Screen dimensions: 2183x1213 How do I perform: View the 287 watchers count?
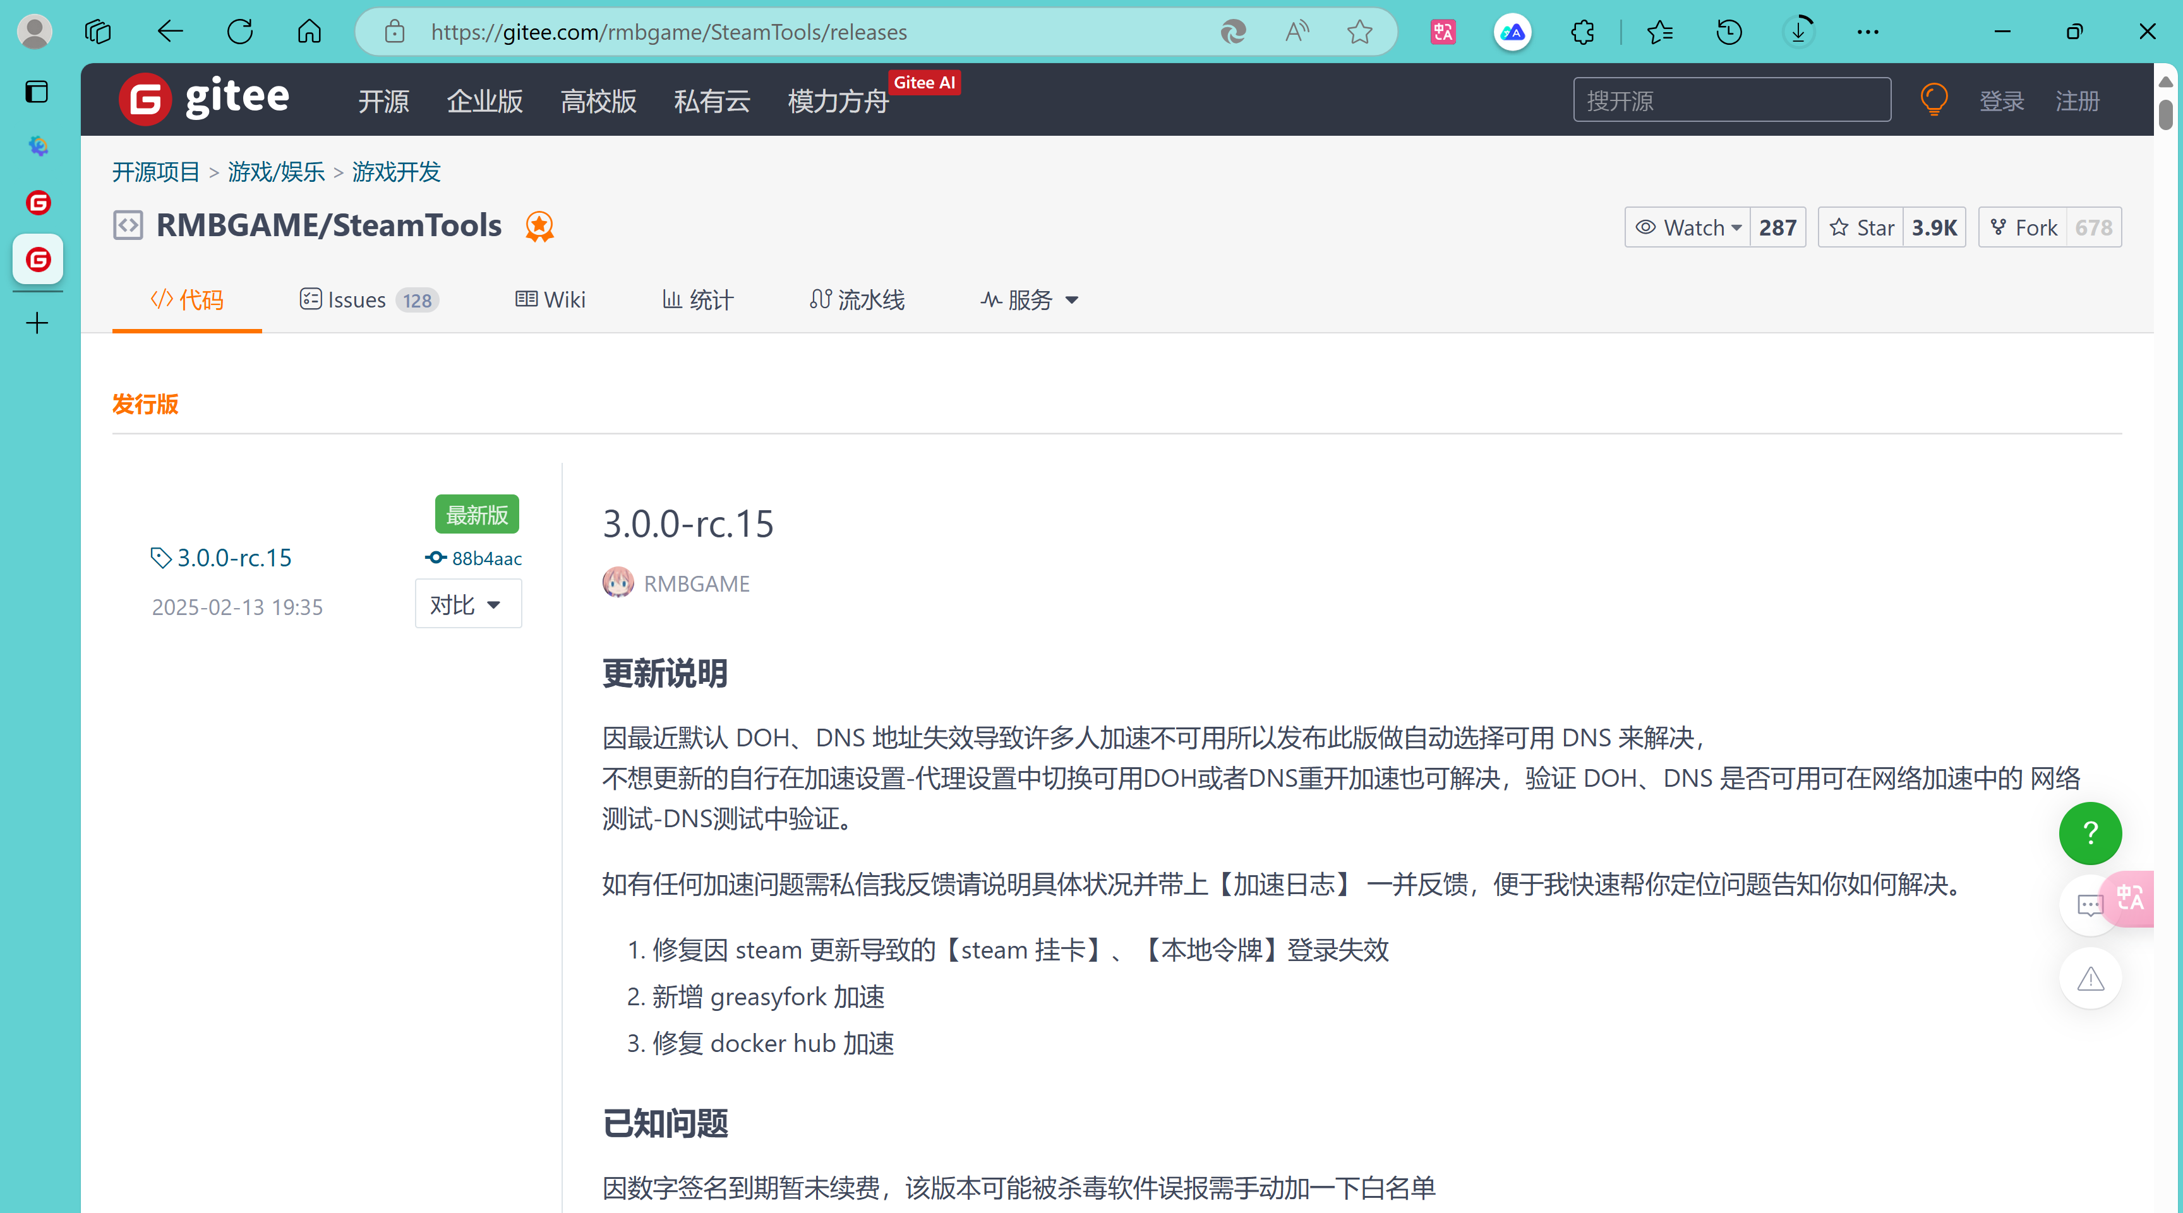pyautogui.click(x=1777, y=227)
